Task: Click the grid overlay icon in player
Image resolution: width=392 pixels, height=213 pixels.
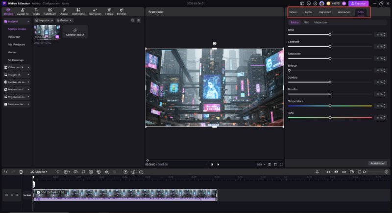Action: pos(275,164)
